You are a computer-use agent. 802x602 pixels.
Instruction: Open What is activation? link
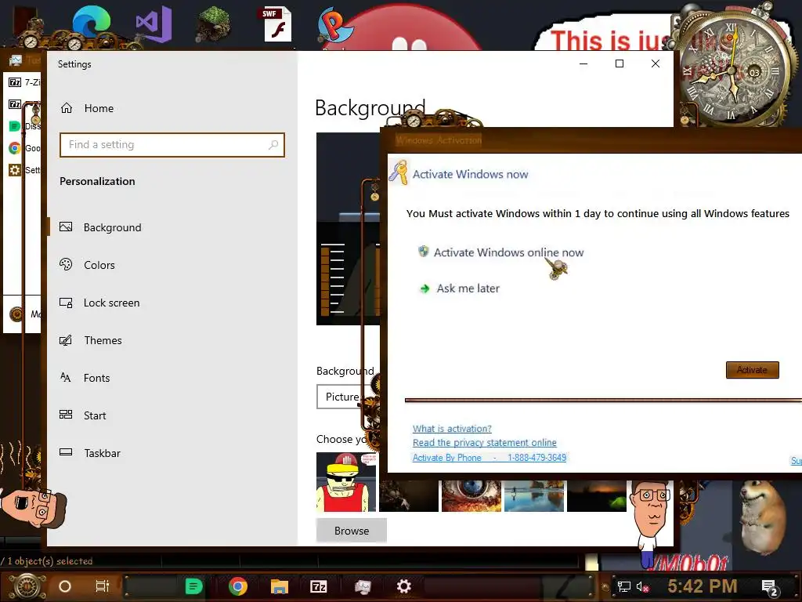point(452,429)
